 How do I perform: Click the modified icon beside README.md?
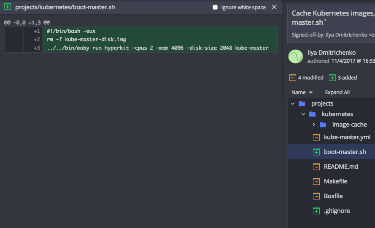(316, 167)
